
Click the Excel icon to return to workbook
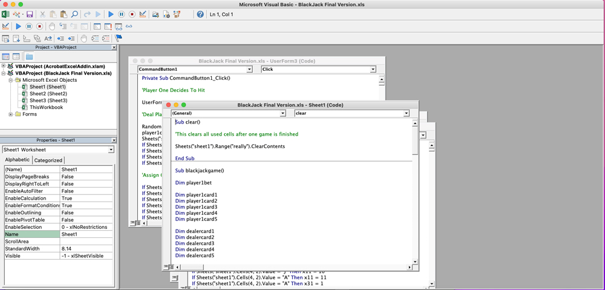click(6, 14)
